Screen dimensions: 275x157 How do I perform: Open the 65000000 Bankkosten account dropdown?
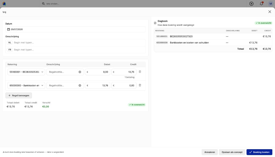coord(26,85)
